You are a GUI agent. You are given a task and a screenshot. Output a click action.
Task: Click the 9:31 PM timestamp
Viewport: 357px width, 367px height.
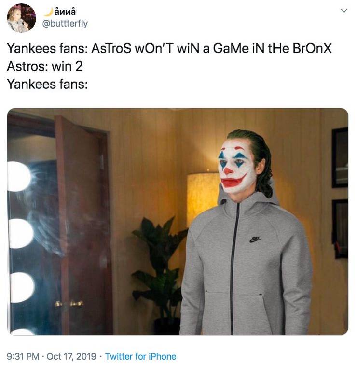tap(23, 356)
